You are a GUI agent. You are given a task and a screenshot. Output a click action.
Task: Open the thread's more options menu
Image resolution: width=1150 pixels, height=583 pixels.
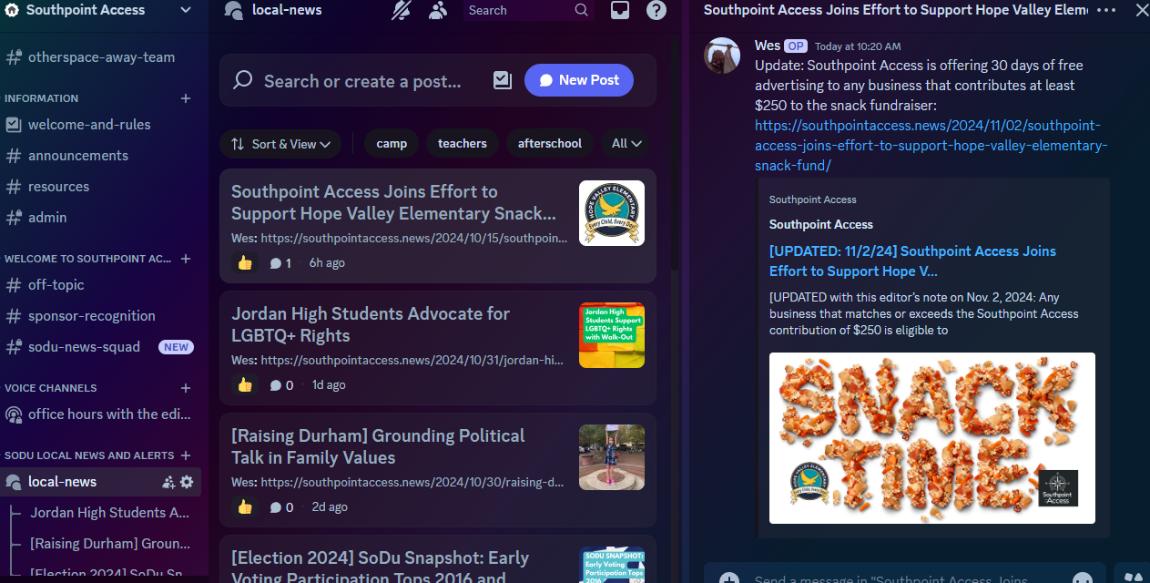1105,10
